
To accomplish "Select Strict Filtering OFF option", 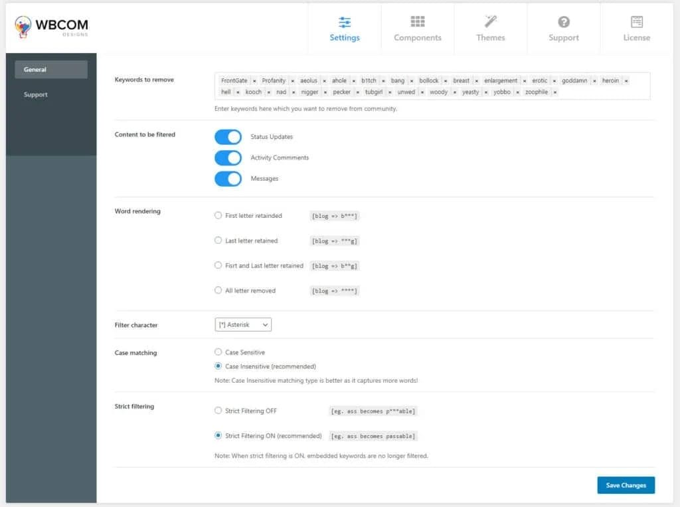I will tap(218, 411).
